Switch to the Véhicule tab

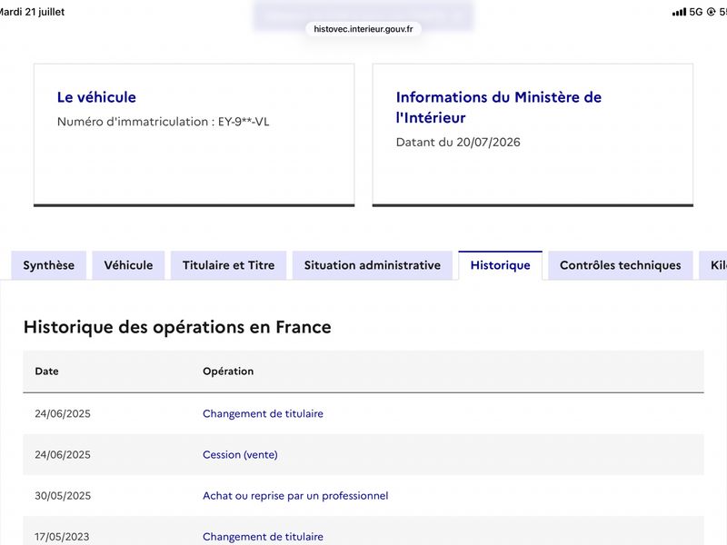click(x=128, y=265)
